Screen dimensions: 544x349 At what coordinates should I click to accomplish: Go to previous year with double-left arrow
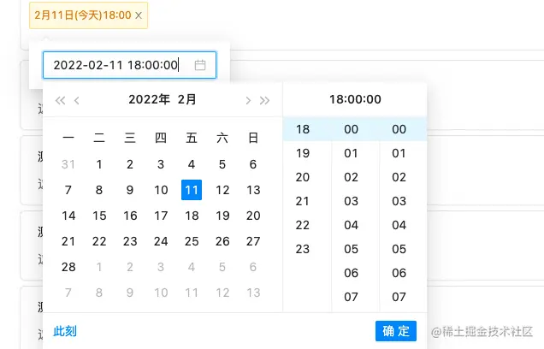(x=60, y=100)
